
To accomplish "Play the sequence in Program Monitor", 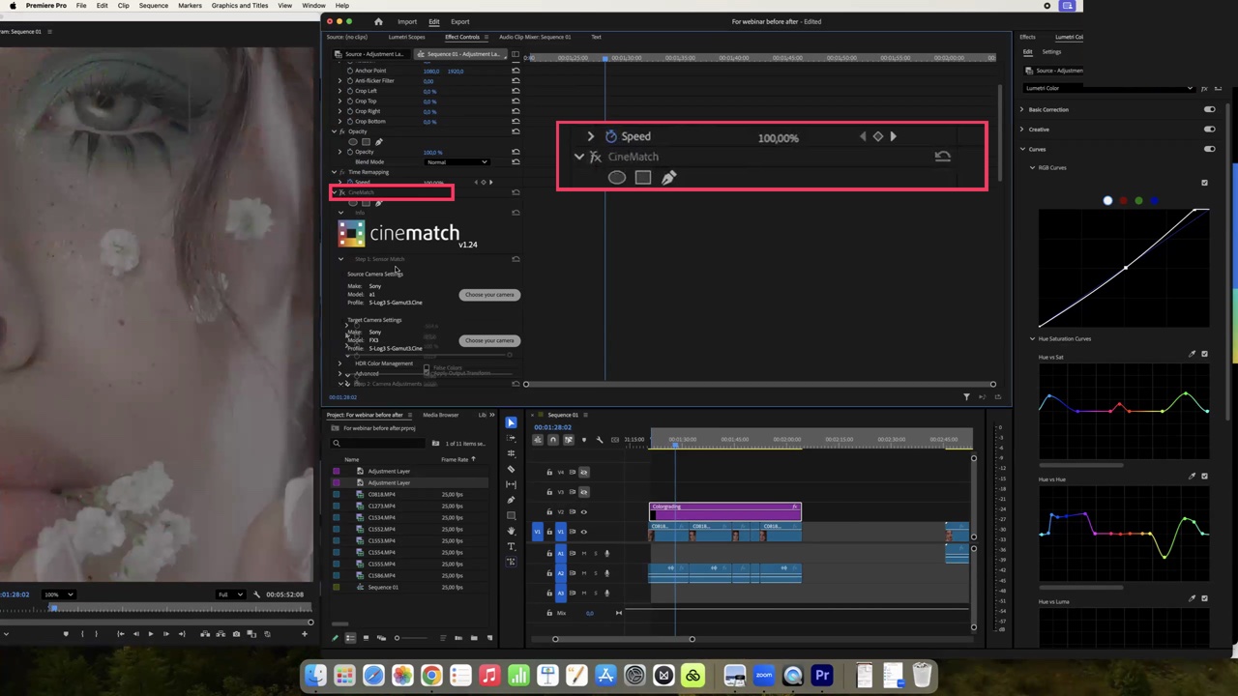I will click(150, 634).
